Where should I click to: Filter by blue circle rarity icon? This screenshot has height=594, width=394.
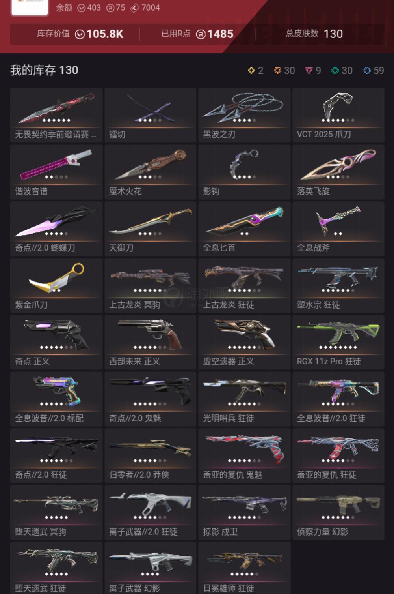click(x=367, y=71)
